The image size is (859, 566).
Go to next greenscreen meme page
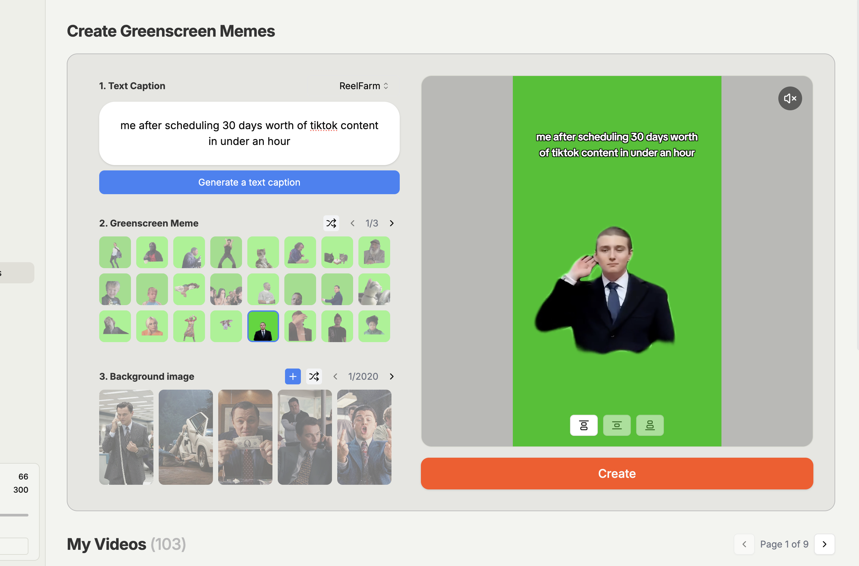pos(391,223)
